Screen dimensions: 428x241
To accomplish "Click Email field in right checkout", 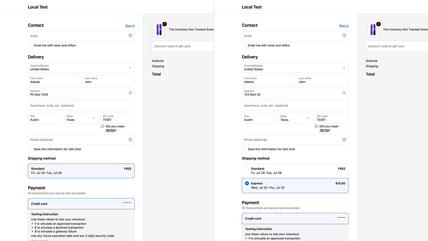I will pos(295,36).
